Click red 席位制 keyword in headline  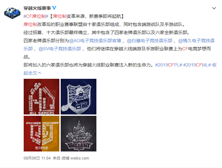pos(60,16)
